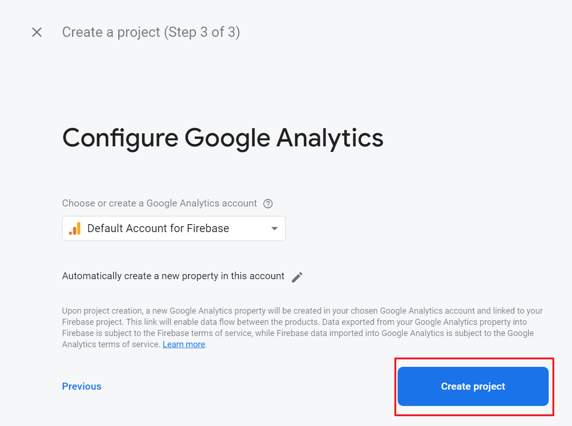Close the Create a project dialog

click(x=37, y=32)
